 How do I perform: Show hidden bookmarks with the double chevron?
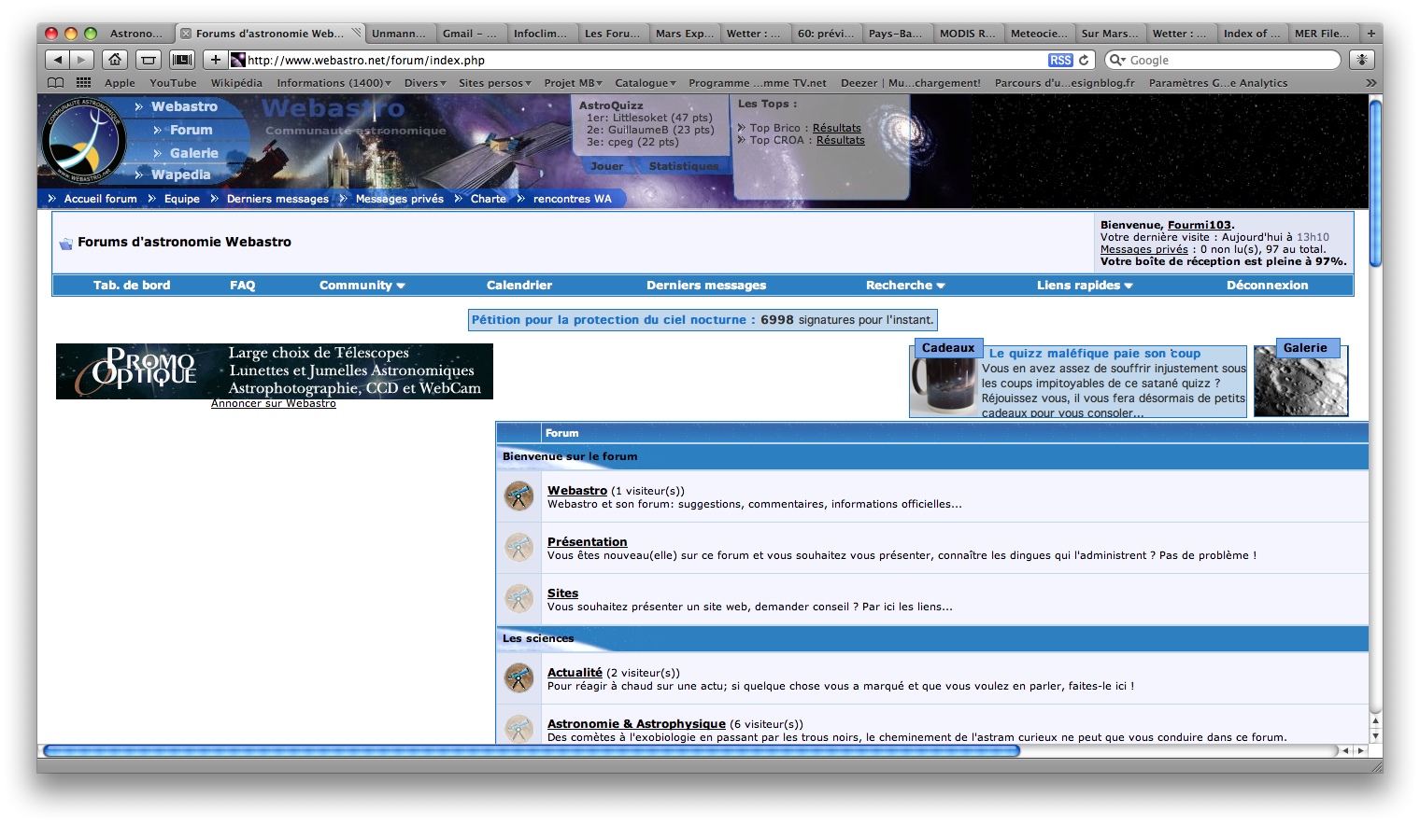pos(1370,83)
